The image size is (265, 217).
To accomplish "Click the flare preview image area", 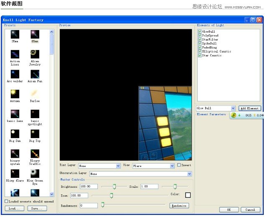I will pos(126,95).
